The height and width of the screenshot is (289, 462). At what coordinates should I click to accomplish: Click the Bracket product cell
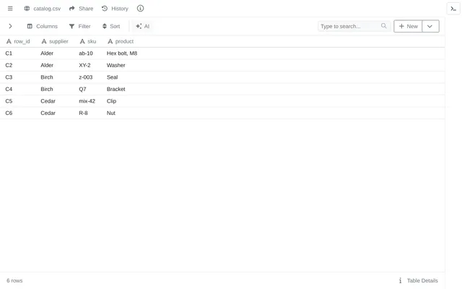click(115, 89)
